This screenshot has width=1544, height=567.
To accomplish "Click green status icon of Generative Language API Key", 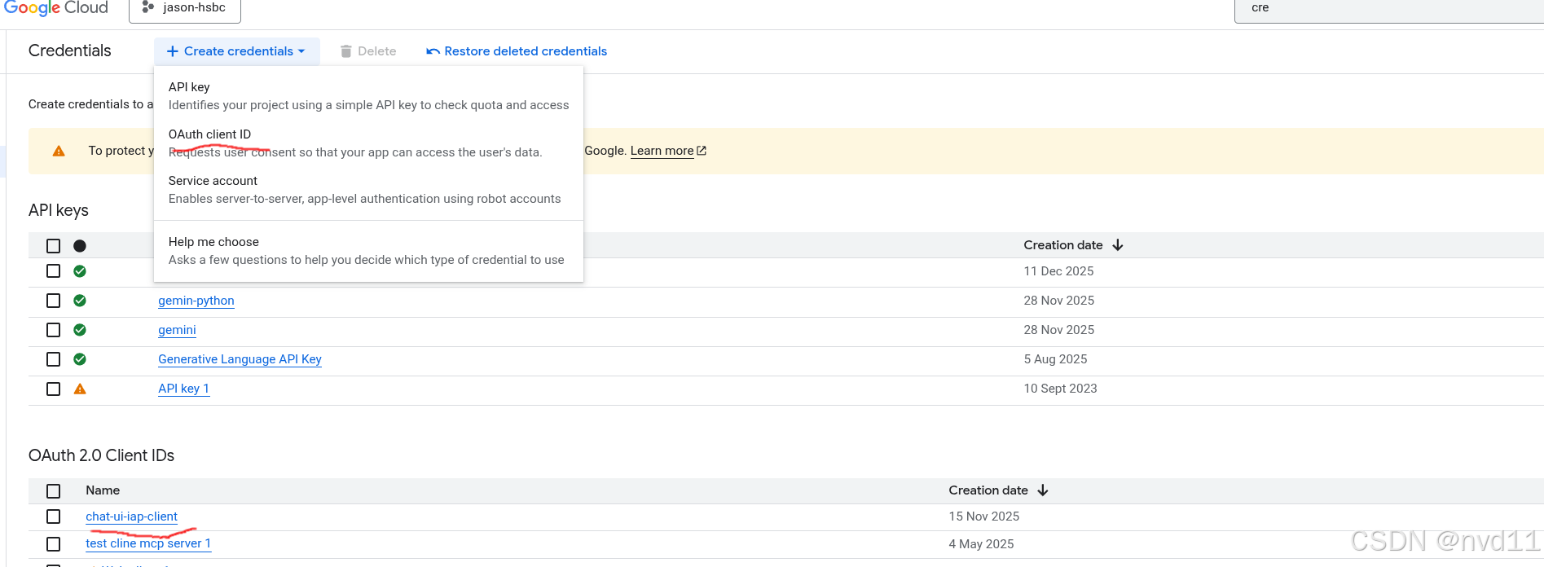I will [x=80, y=359].
